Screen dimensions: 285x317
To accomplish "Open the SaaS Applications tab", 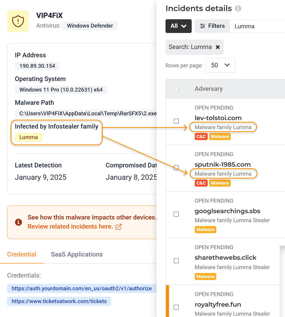I will click(77, 254).
